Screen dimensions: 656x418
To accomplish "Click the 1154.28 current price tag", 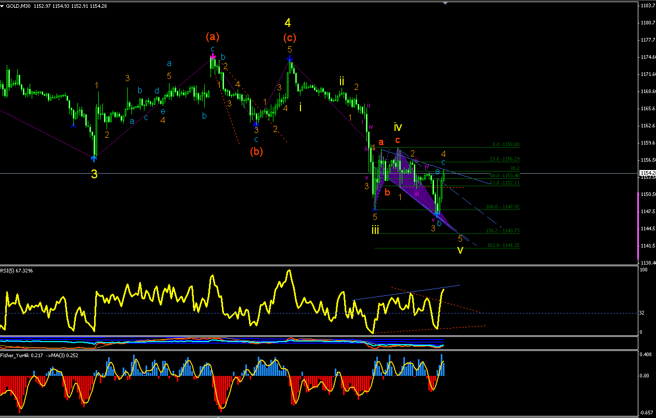I will [x=648, y=173].
